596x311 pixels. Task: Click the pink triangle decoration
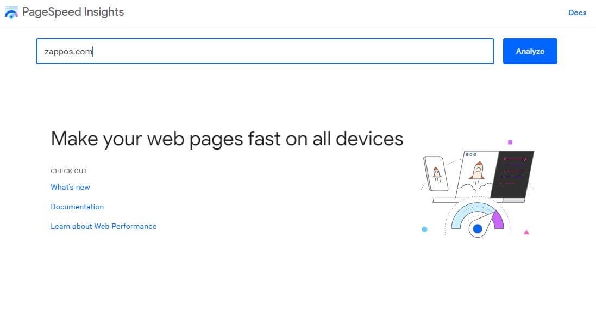click(526, 232)
